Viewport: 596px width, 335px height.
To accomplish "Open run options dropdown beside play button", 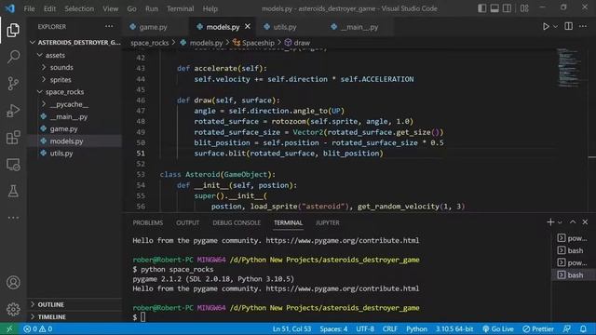I will click(555, 27).
